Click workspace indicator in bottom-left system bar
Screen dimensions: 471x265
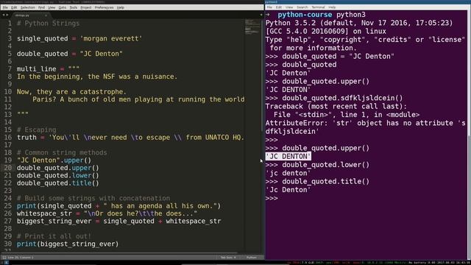(x=7, y=263)
